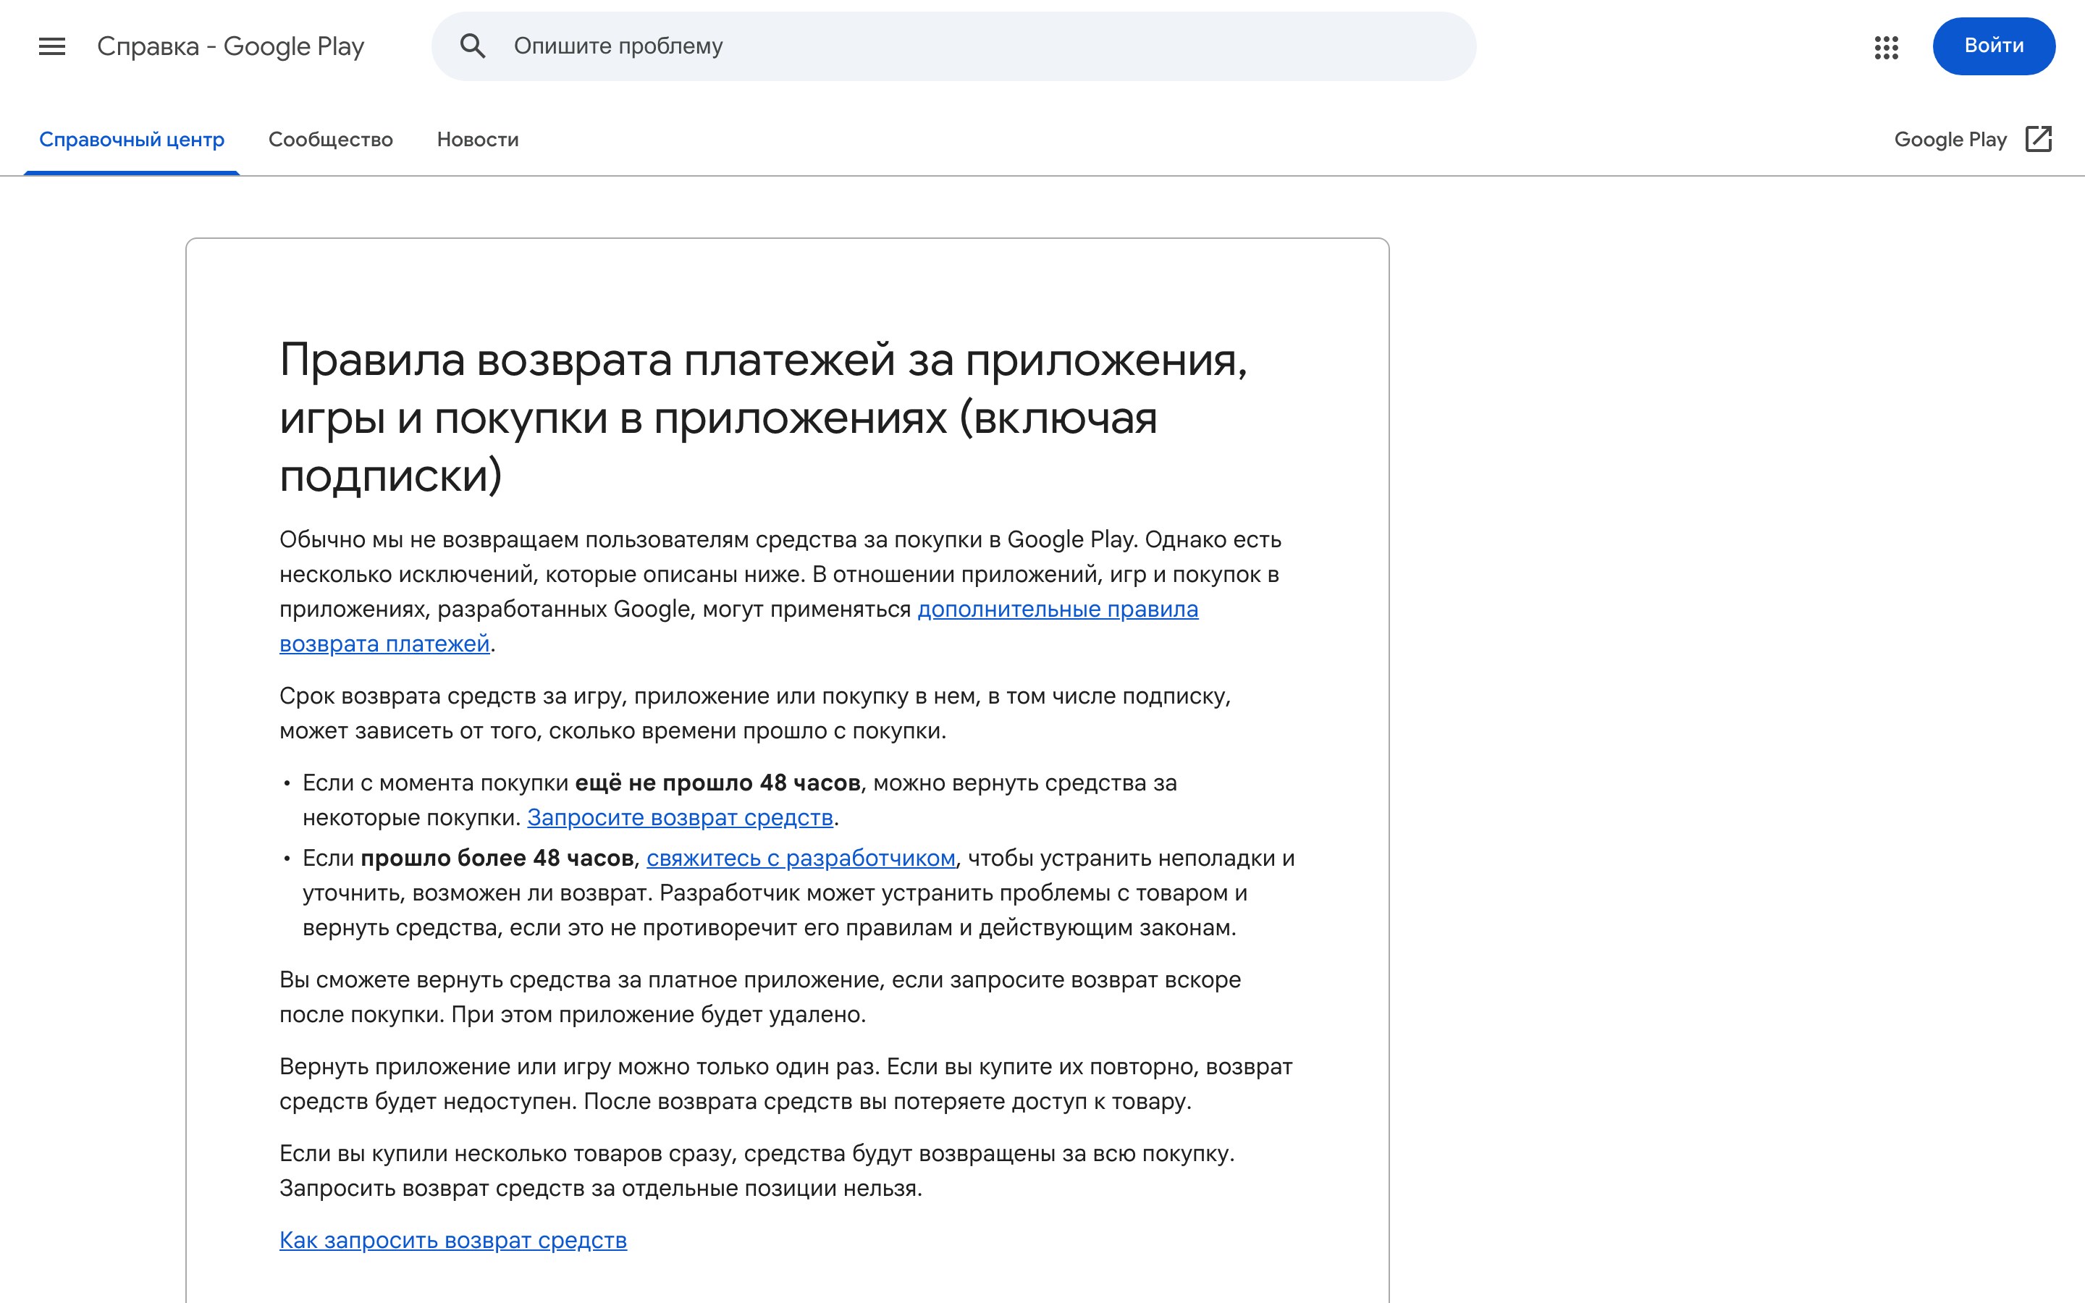Click the external link icon beside Google Play
This screenshot has height=1303, width=2085.
(x=2039, y=139)
